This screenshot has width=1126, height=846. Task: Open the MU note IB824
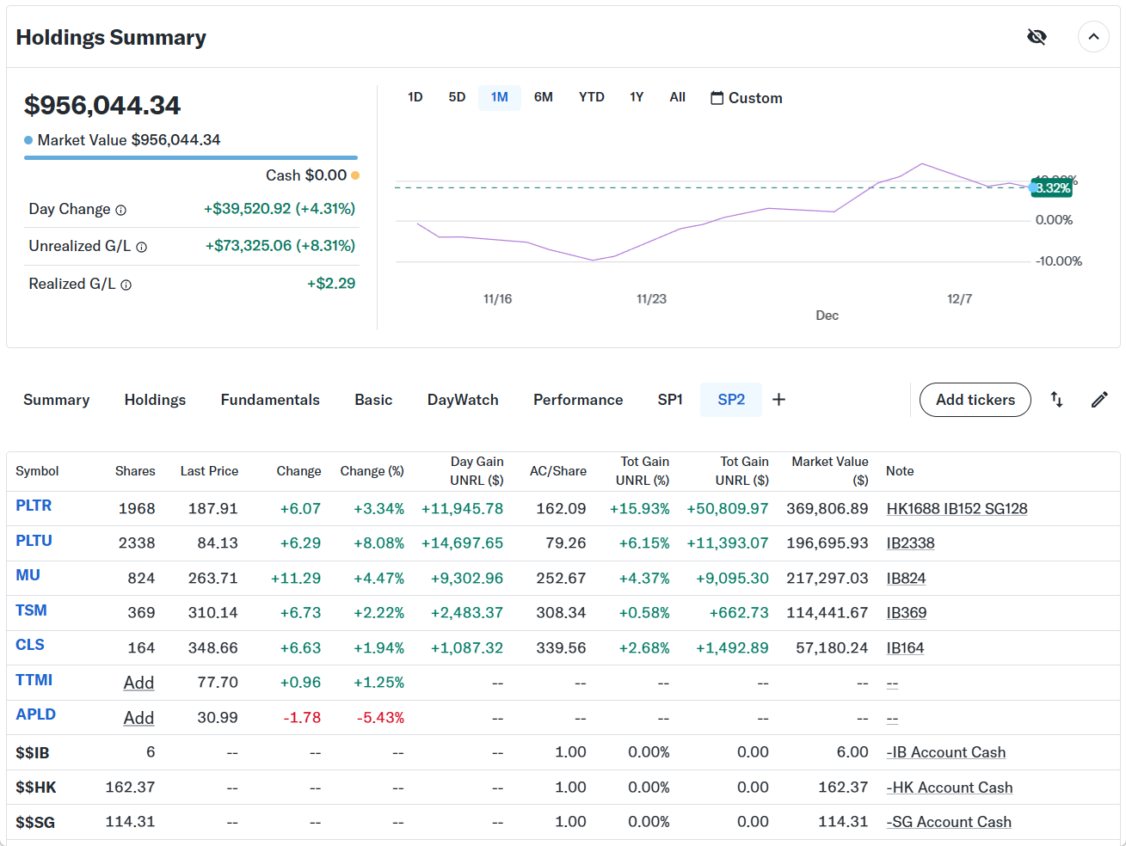pos(906,579)
